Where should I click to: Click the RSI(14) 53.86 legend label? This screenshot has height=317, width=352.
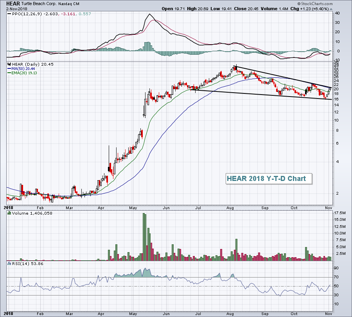tap(28, 263)
